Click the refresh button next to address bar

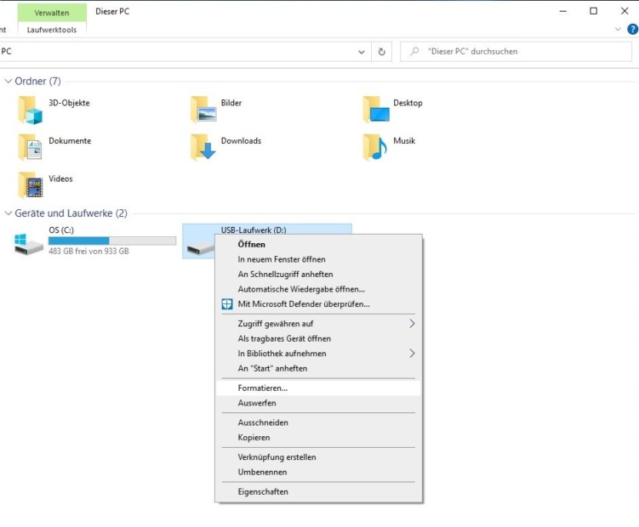[x=381, y=52]
